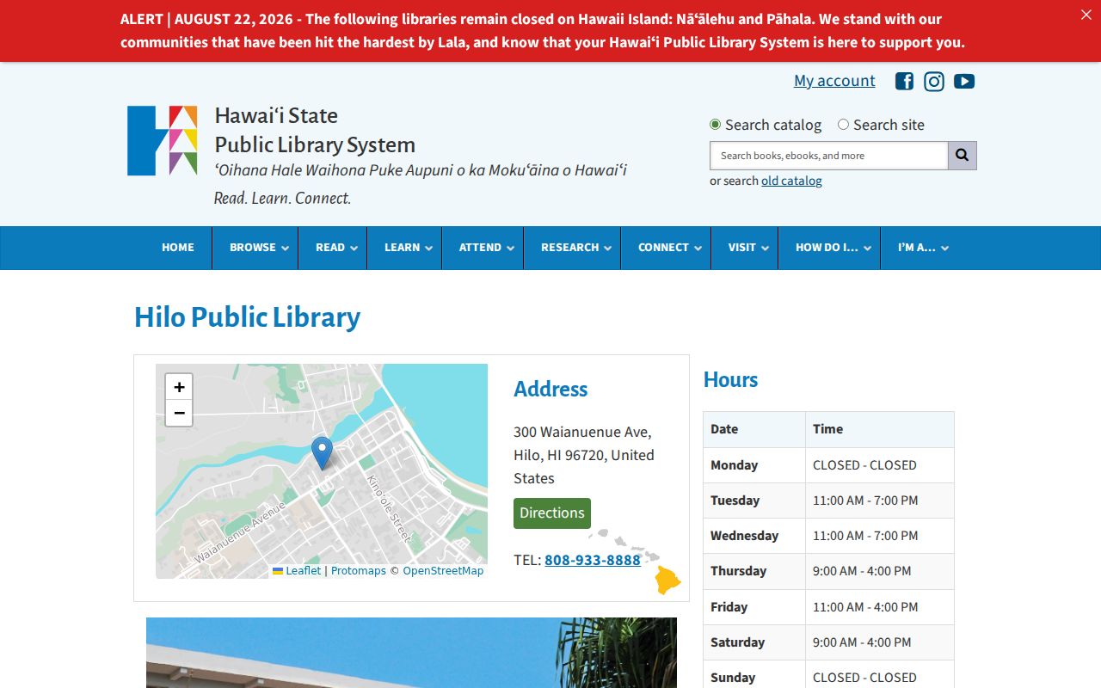This screenshot has width=1101, height=688.
Task: Open the OpenStreetMap attribution link
Action: click(443, 571)
